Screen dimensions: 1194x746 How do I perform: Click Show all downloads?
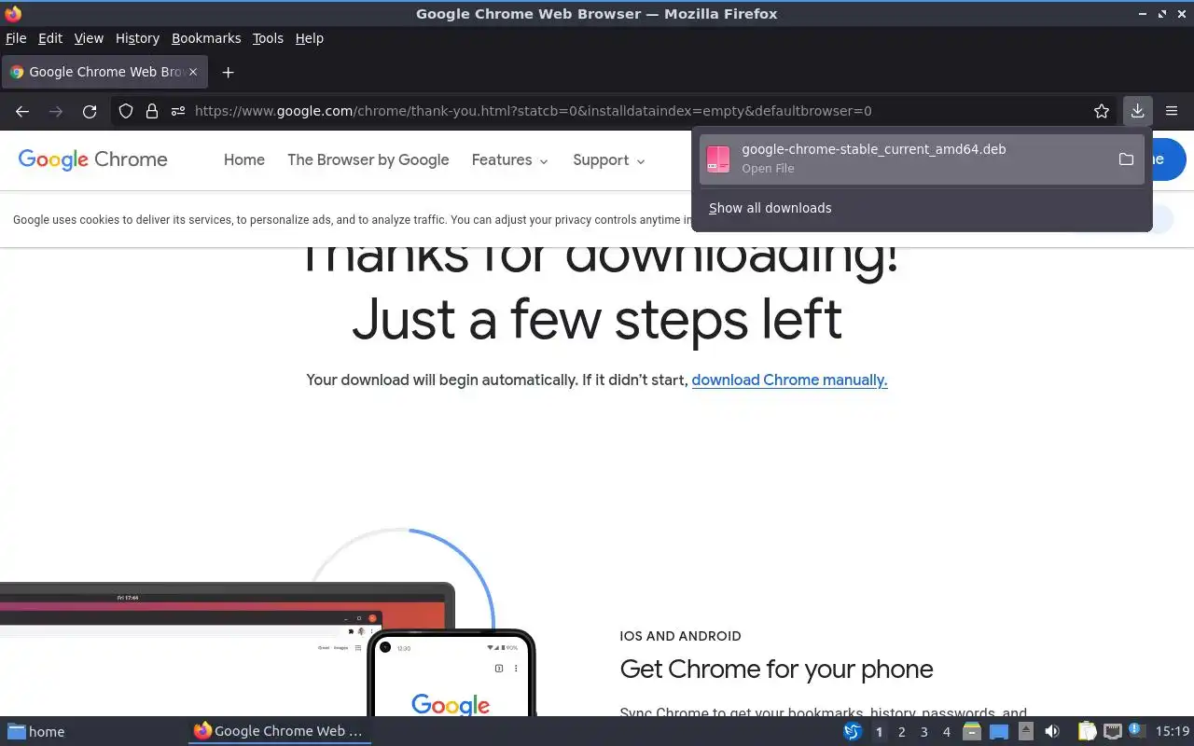point(770,208)
